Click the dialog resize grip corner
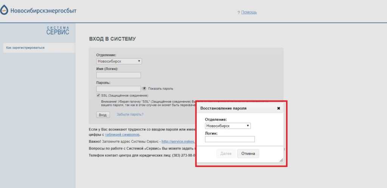 pos(281,160)
